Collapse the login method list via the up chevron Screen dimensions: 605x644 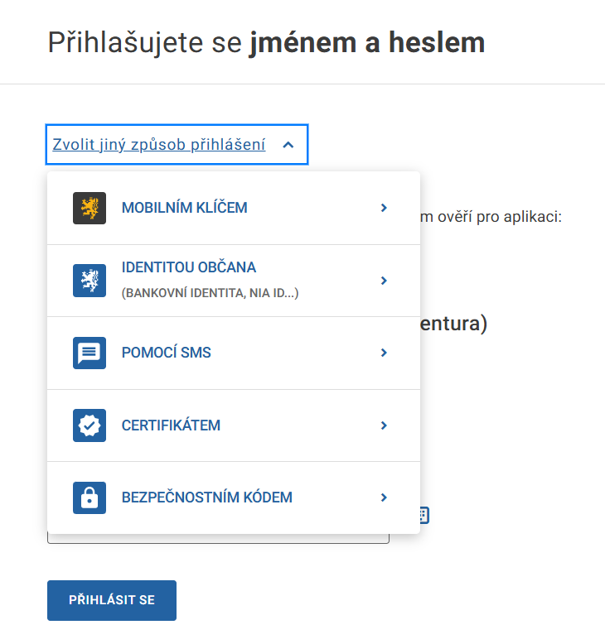(288, 145)
